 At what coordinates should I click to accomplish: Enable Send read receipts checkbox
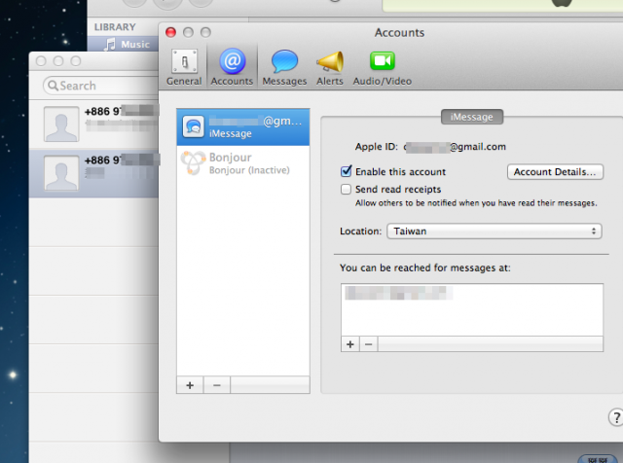pyautogui.click(x=347, y=189)
